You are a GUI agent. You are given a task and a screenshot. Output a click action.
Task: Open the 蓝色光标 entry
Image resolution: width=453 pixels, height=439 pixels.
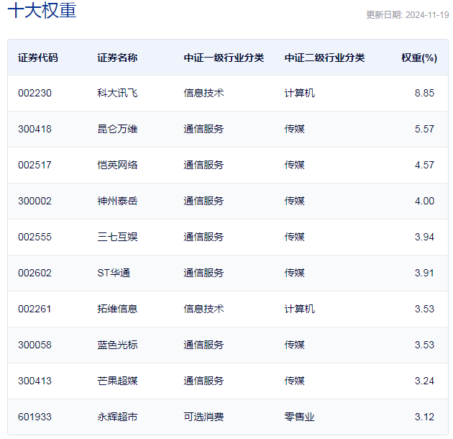point(117,345)
